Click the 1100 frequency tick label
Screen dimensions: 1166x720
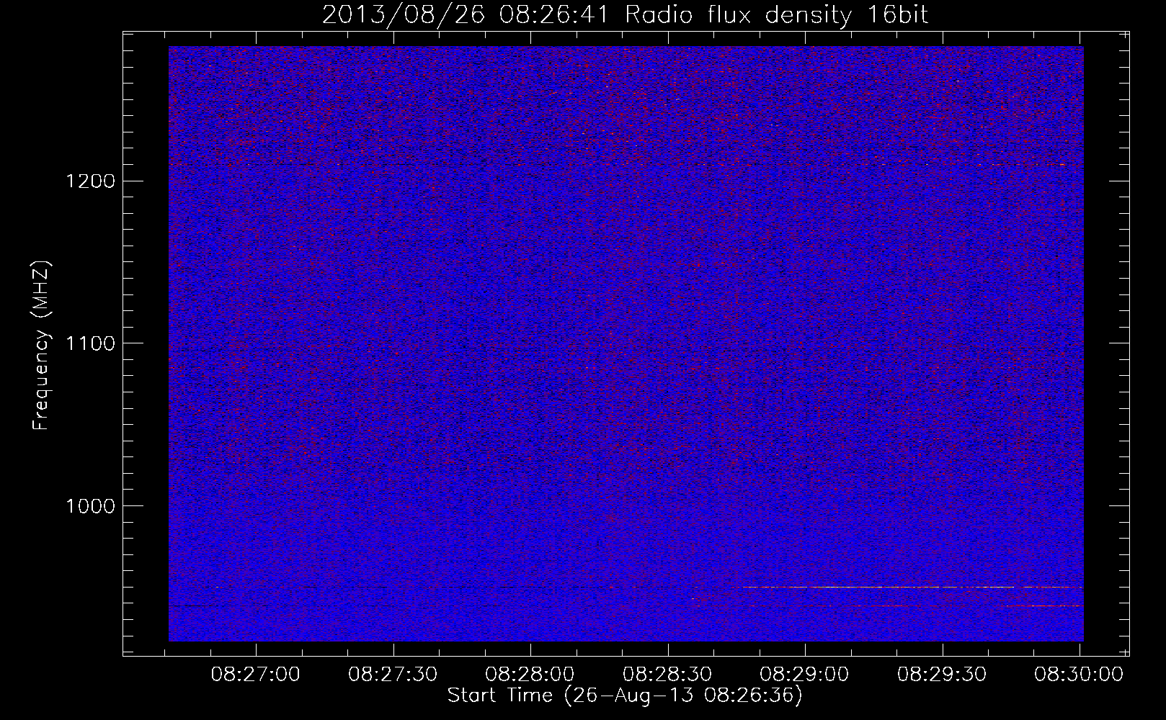click(x=90, y=343)
